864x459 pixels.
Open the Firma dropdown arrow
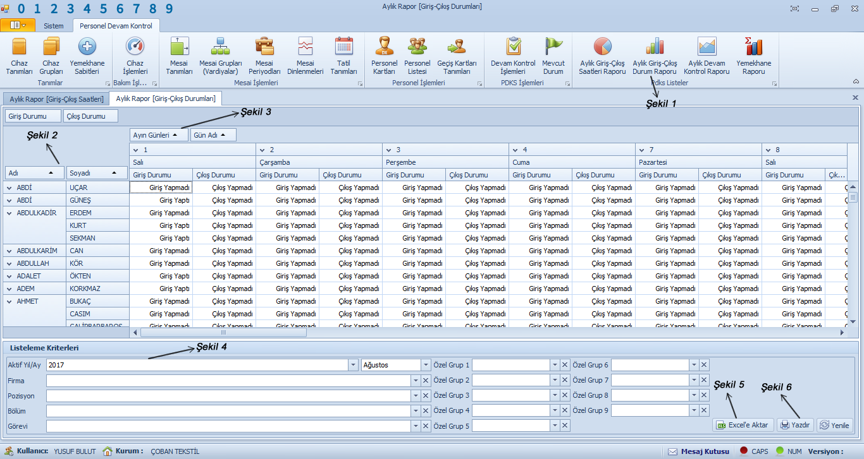click(416, 380)
